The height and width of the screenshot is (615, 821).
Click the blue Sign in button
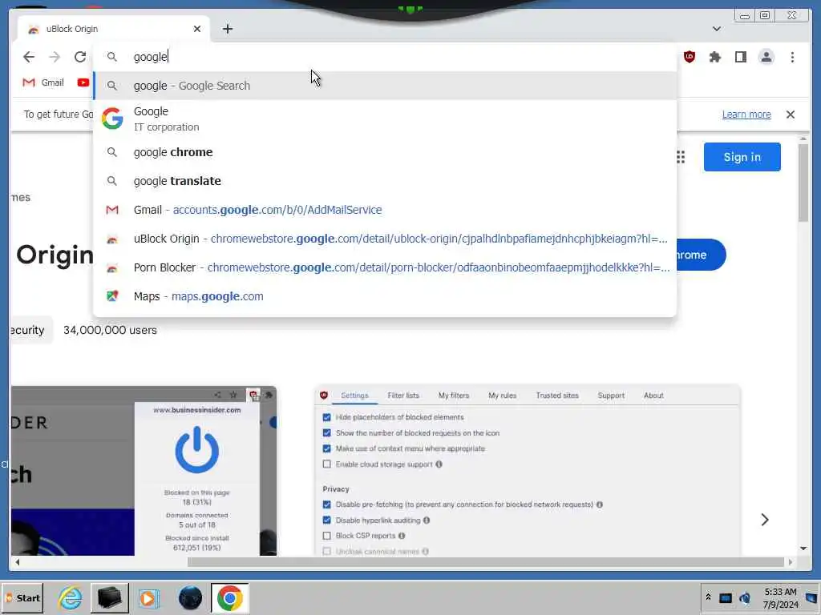pyautogui.click(x=742, y=157)
